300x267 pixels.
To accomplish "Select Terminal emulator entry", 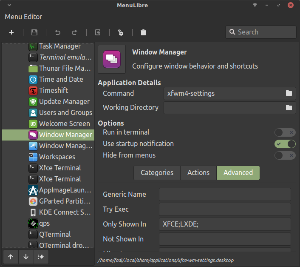I will pos(48,57).
